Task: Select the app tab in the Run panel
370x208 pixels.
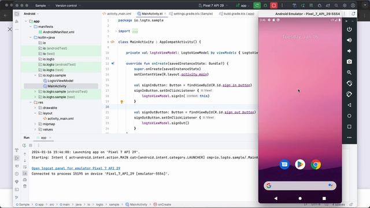Action: click(43, 138)
